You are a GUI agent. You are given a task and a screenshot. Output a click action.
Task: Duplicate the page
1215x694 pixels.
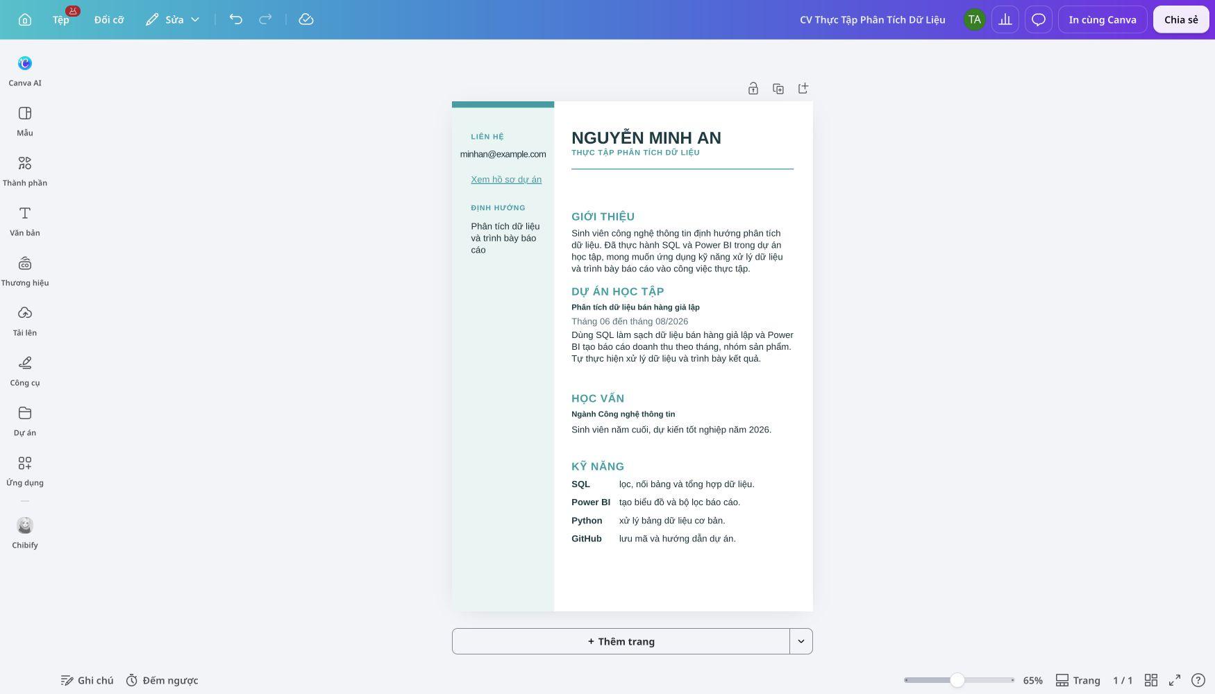click(778, 88)
